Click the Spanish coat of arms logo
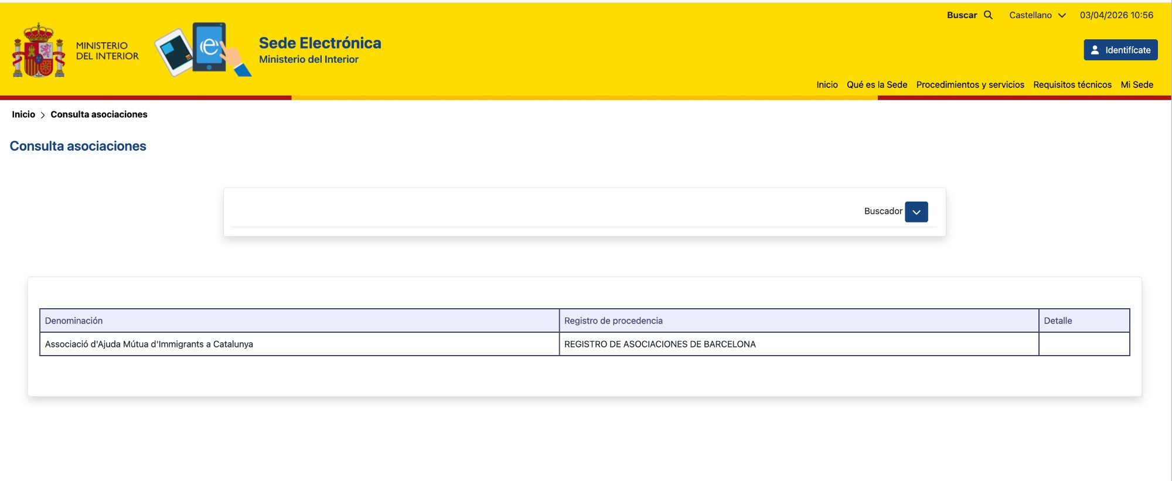This screenshot has height=481, width=1172. pos(39,51)
